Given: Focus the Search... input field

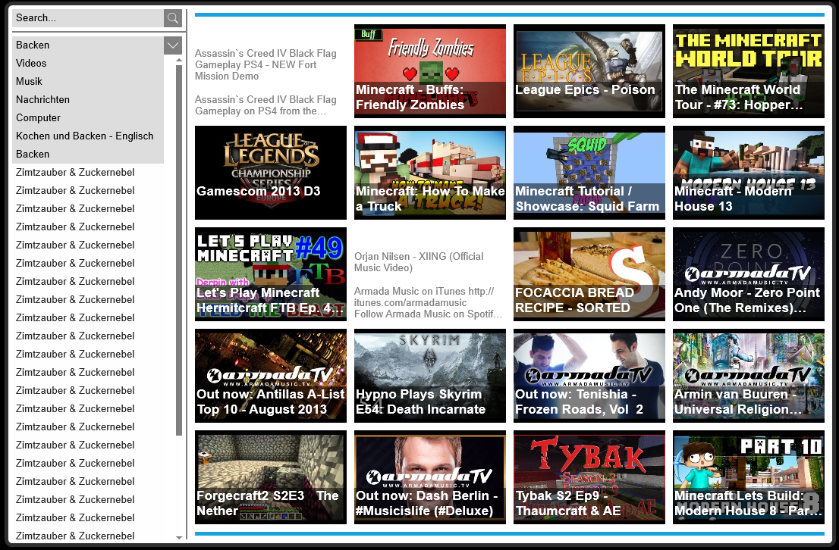Looking at the screenshot, I should [88, 18].
